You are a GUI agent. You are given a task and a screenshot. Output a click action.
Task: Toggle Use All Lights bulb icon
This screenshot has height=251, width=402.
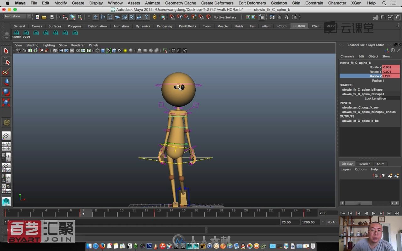point(125,51)
